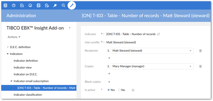Delete the Matt Steward recipient entry
Viewport: 213px width, 101px height.
pyautogui.click(x=201, y=51)
